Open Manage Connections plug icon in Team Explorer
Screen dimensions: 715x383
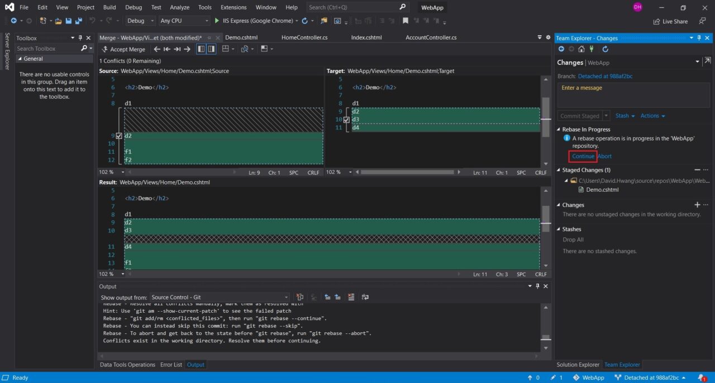[x=592, y=49]
